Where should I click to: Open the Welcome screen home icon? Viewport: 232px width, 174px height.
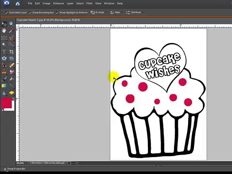point(17,4)
